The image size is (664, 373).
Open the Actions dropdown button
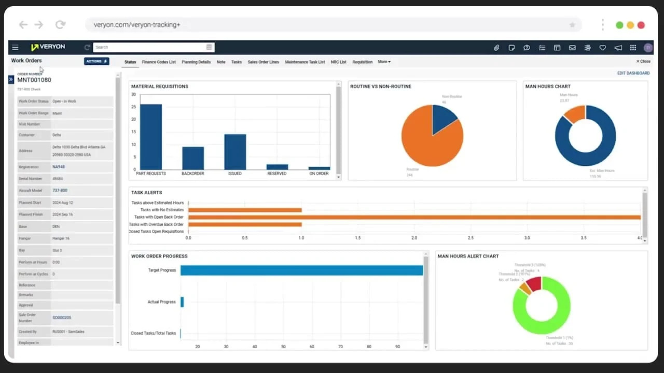tap(96, 61)
